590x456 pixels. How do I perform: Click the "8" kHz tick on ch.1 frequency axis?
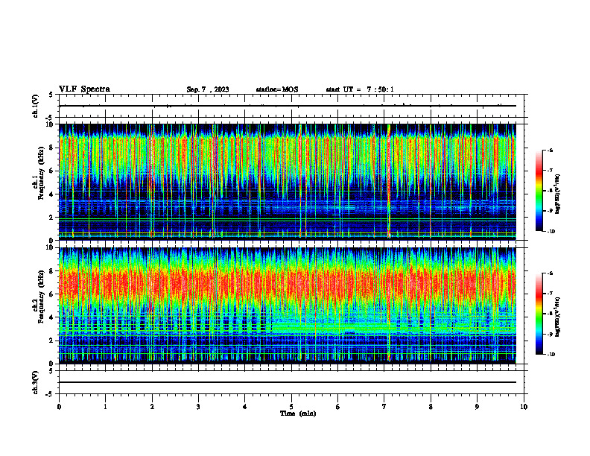coord(51,148)
